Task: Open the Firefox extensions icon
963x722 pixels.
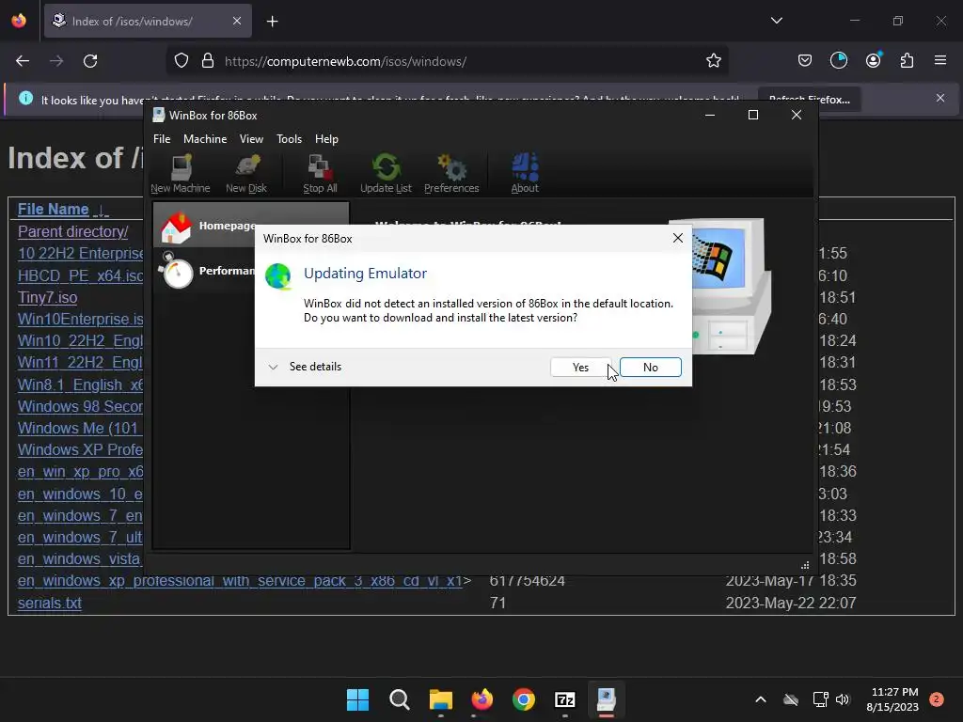Action: click(x=908, y=60)
